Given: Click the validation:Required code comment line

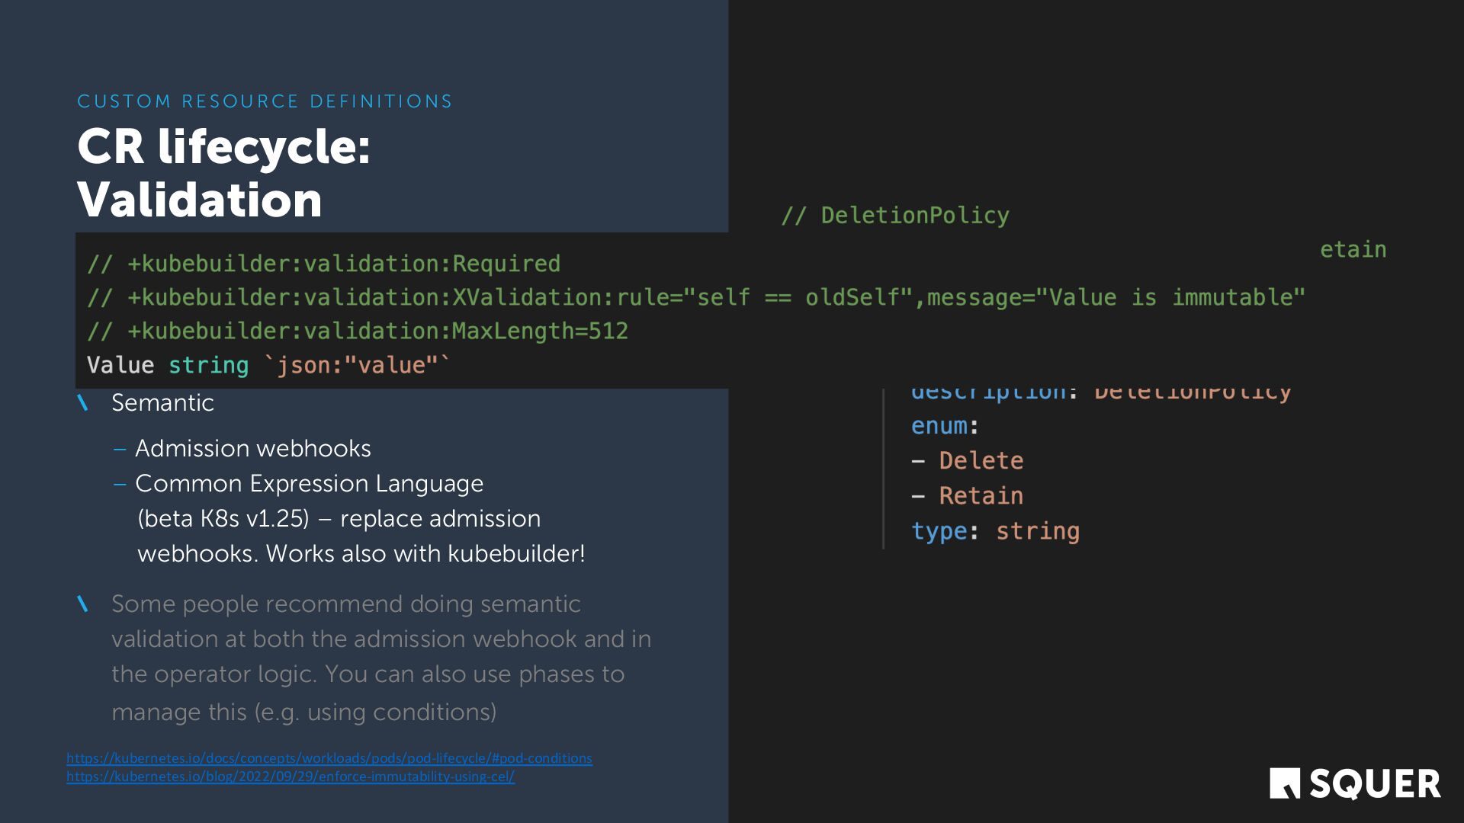Looking at the screenshot, I should tap(323, 264).
